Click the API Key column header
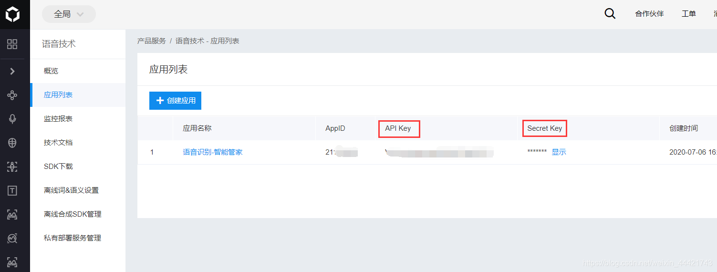717x272 pixels. point(398,128)
